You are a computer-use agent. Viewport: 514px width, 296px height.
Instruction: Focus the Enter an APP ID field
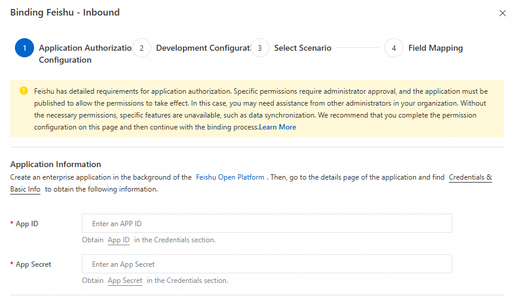pyautogui.click(x=267, y=224)
